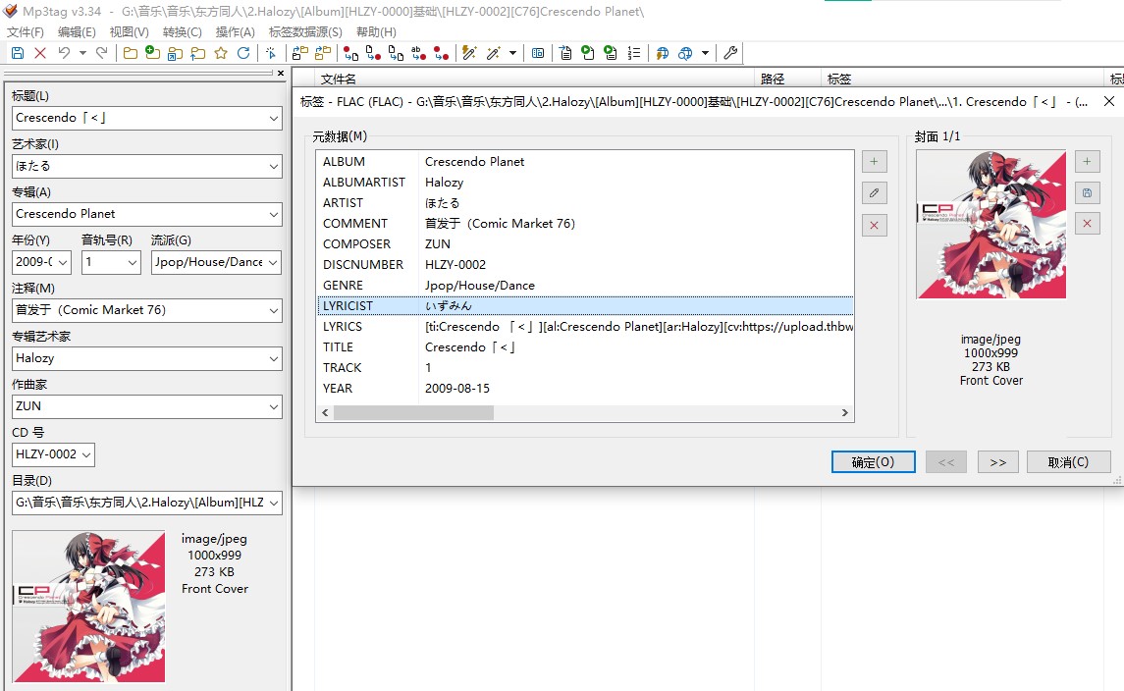Open the 文件(F) menu

[26, 31]
